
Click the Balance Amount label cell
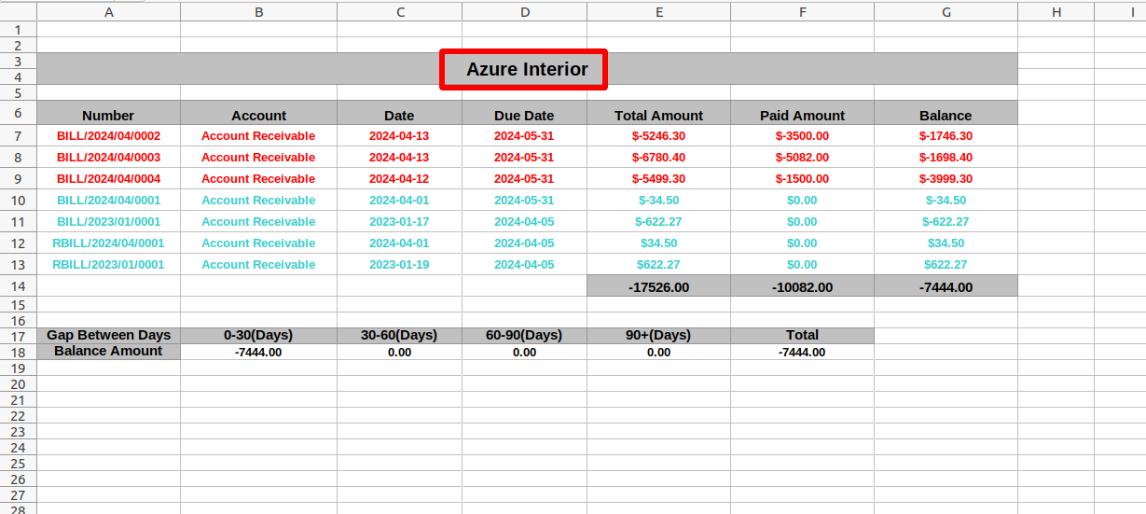pos(108,352)
